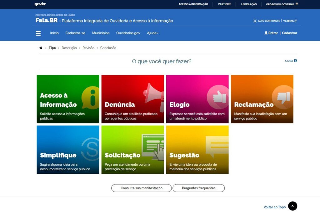Select Tipo breadcrumb step

[x=52, y=48]
